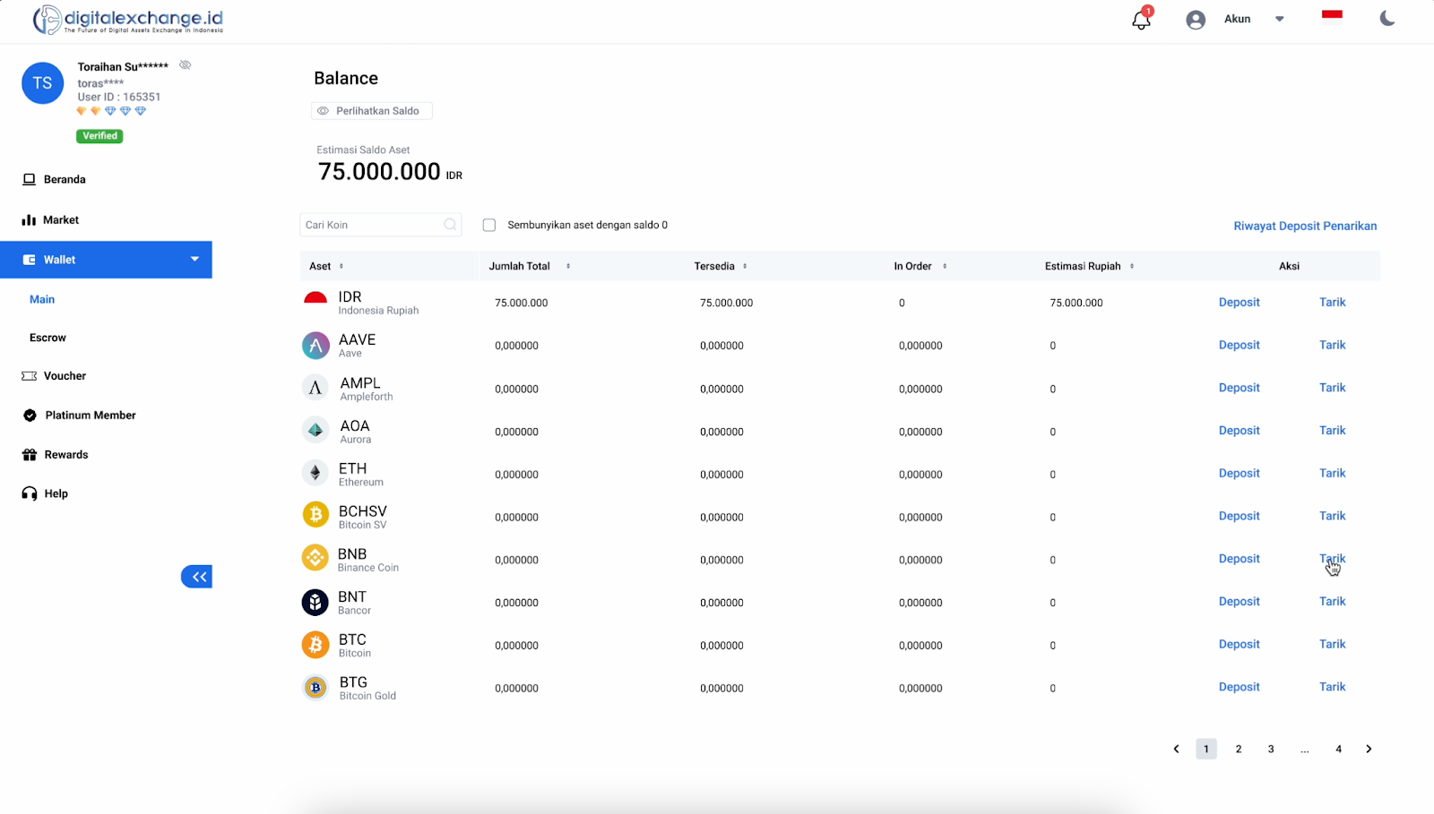
Task: Collapse sidebar with double-chevron button
Action: pyautogui.click(x=197, y=577)
